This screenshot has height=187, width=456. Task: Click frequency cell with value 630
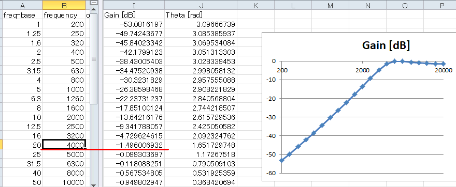point(64,71)
